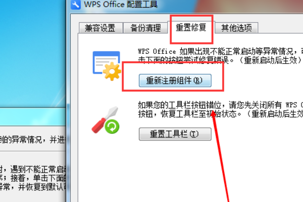The height and width of the screenshot is (202, 303).
Task: Click the green circular refresh arrow icon
Action: (112, 127)
